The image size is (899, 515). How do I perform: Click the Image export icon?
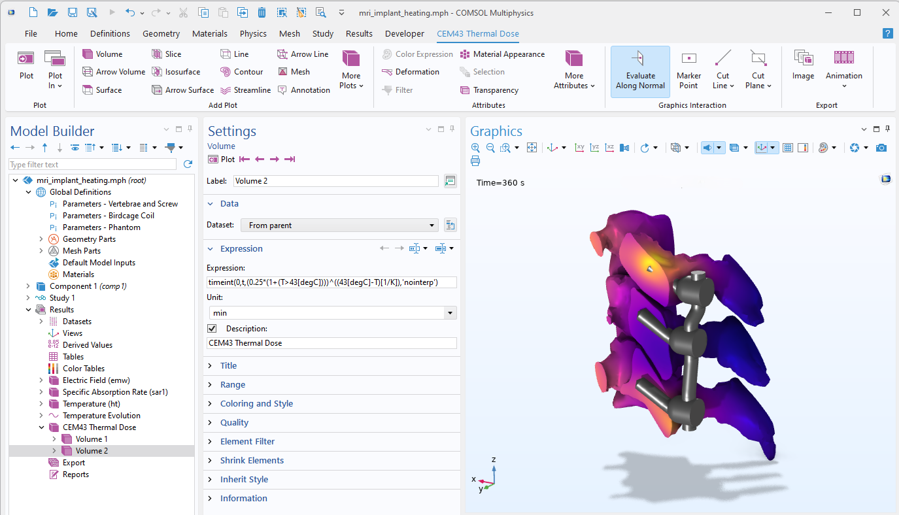point(803,65)
